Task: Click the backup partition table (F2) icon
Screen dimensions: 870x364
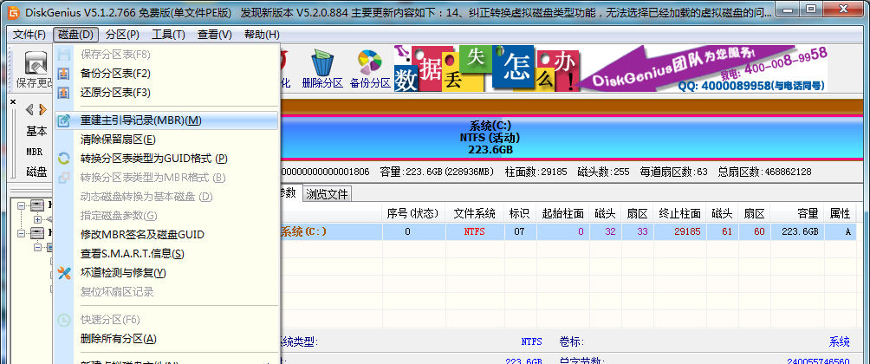Action: point(64,74)
